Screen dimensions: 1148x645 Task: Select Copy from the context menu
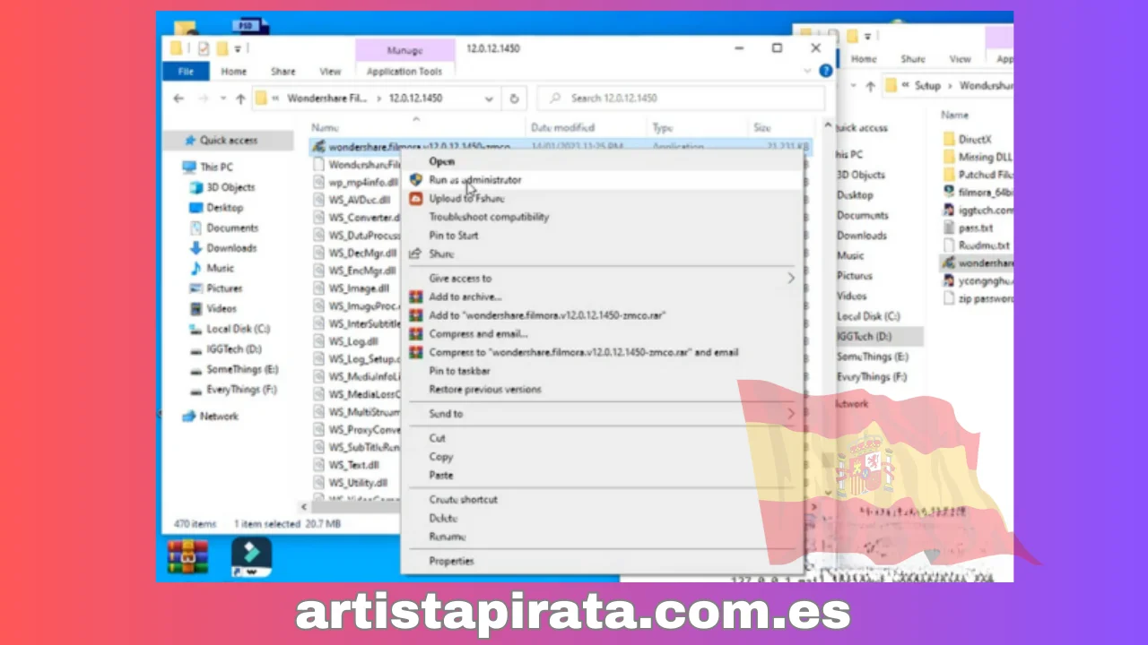[440, 457]
